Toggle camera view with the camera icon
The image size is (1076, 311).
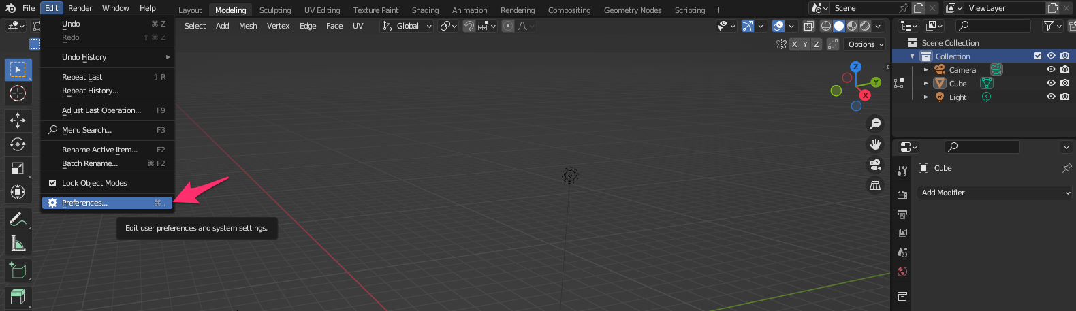(x=875, y=165)
